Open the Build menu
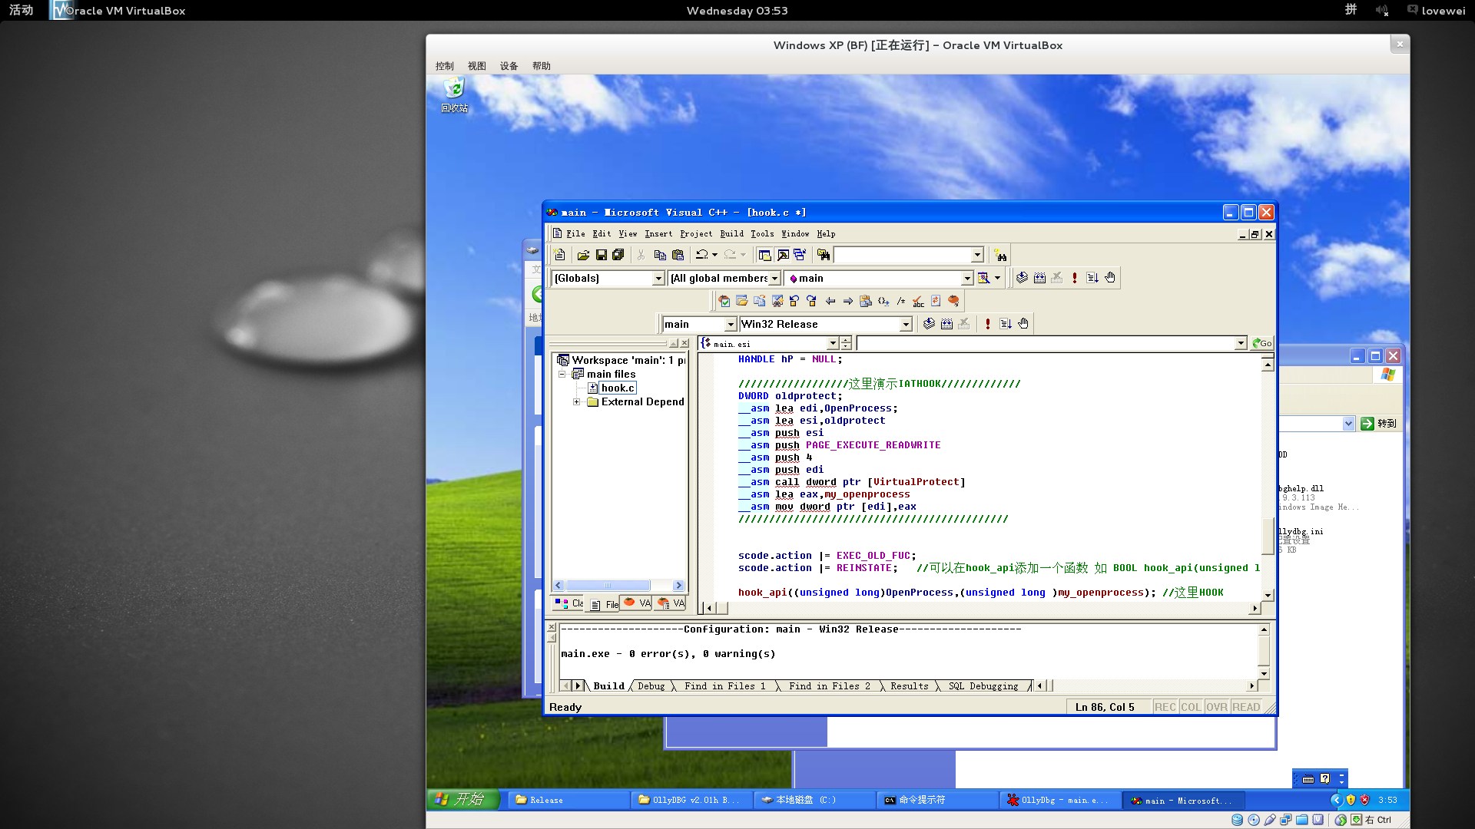The width and height of the screenshot is (1475, 829). [x=731, y=234]
